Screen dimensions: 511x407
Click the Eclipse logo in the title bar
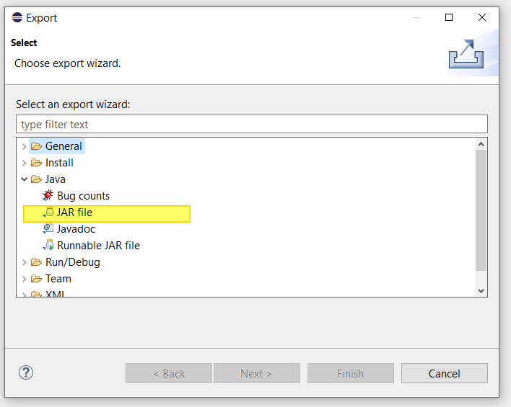pyautogui.click(x=17, y=17)
